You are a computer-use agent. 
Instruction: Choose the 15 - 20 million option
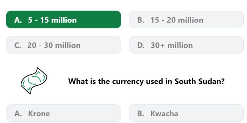(186, 19)
